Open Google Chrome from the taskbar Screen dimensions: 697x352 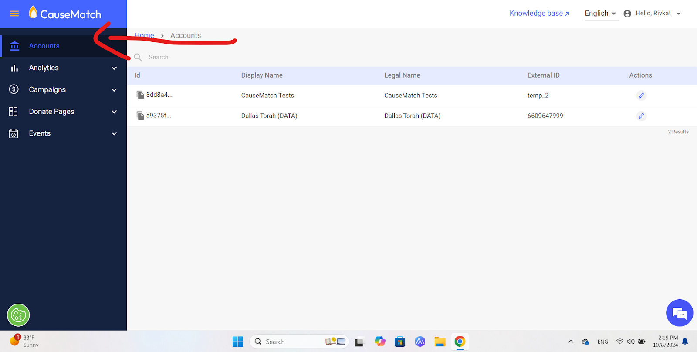click(460, 342)
